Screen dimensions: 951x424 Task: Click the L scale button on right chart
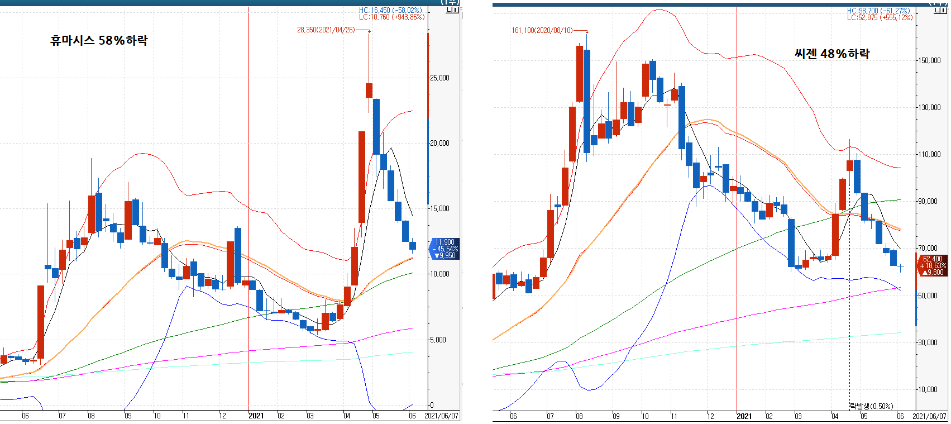pyautogui.click(x=937, y=10)
